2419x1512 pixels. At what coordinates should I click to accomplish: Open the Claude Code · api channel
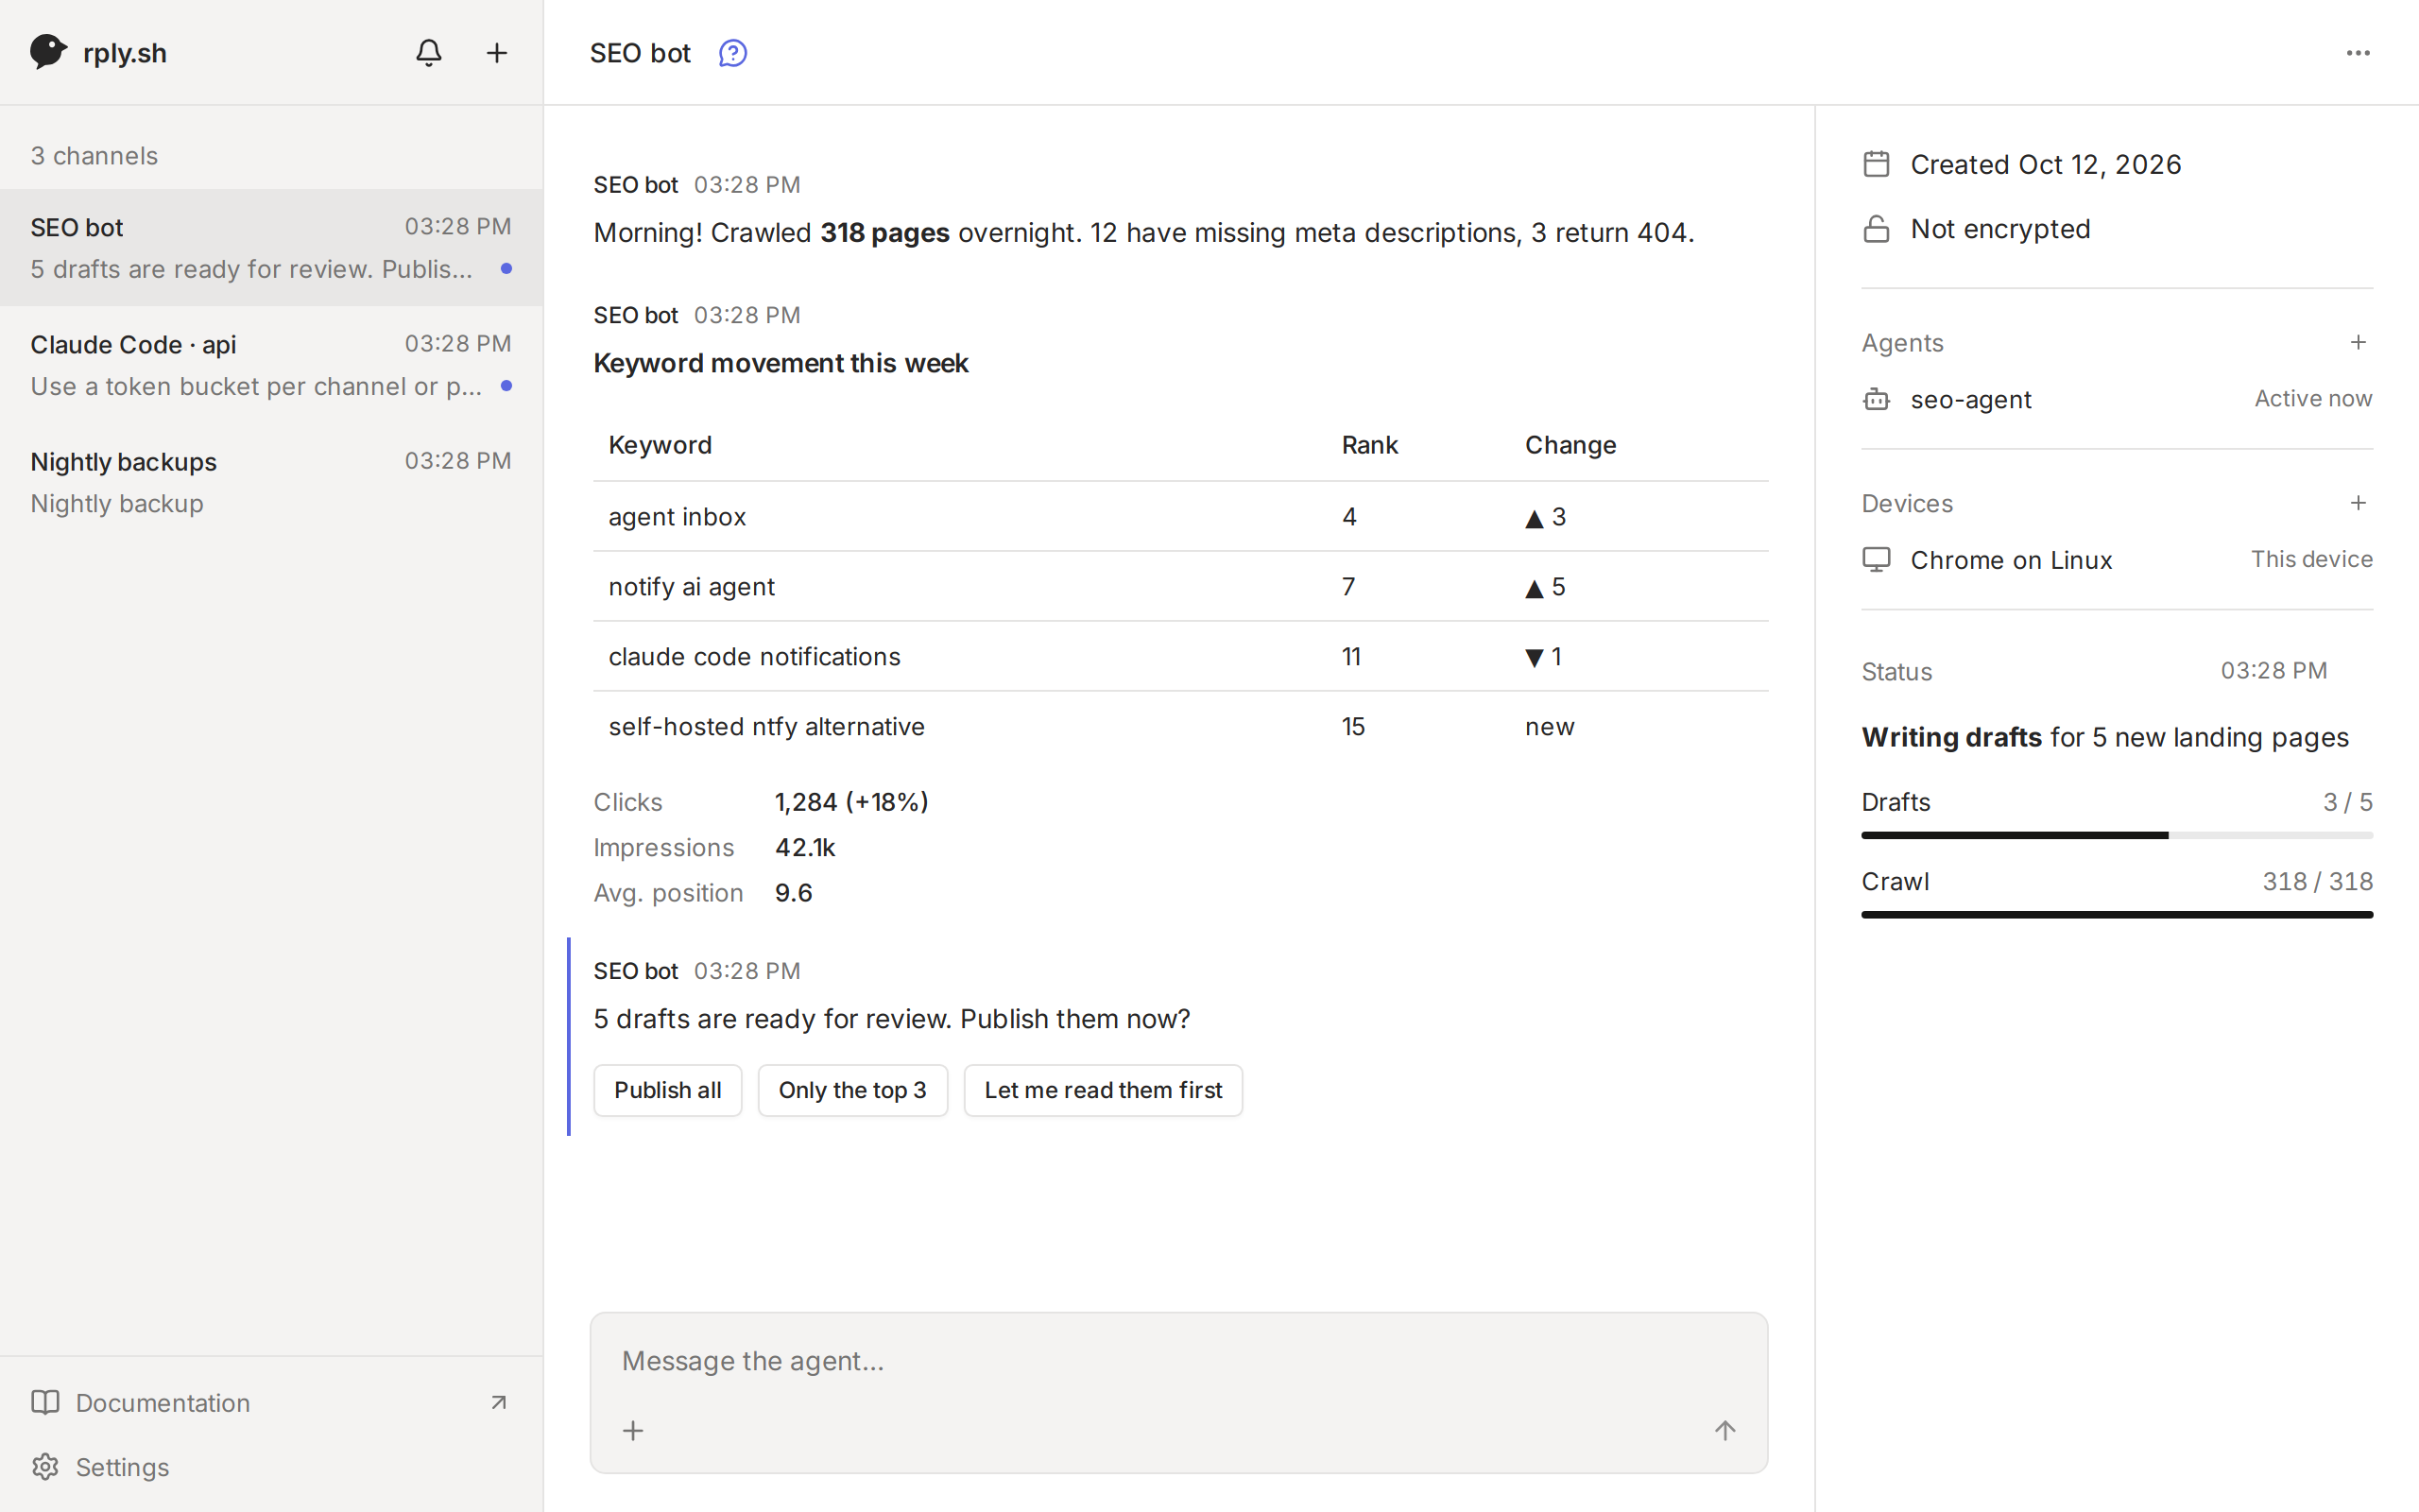pyautogui.click(x=271, y=364)
